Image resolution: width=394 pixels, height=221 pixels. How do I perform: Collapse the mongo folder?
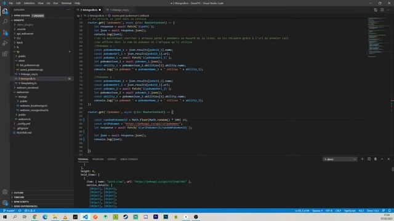[22, 97]
